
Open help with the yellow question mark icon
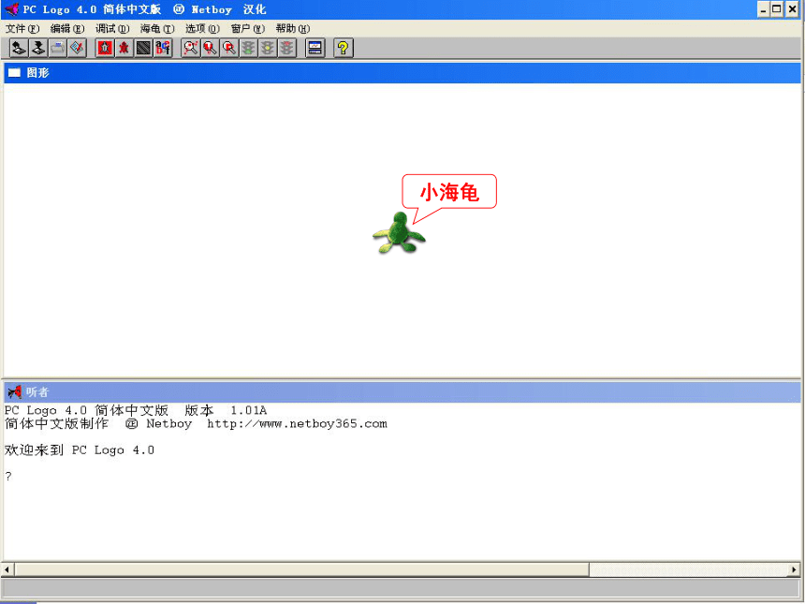click(x=343, y=49)
